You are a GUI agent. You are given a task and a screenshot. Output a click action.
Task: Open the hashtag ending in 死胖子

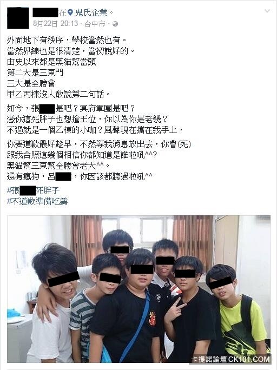33,190
